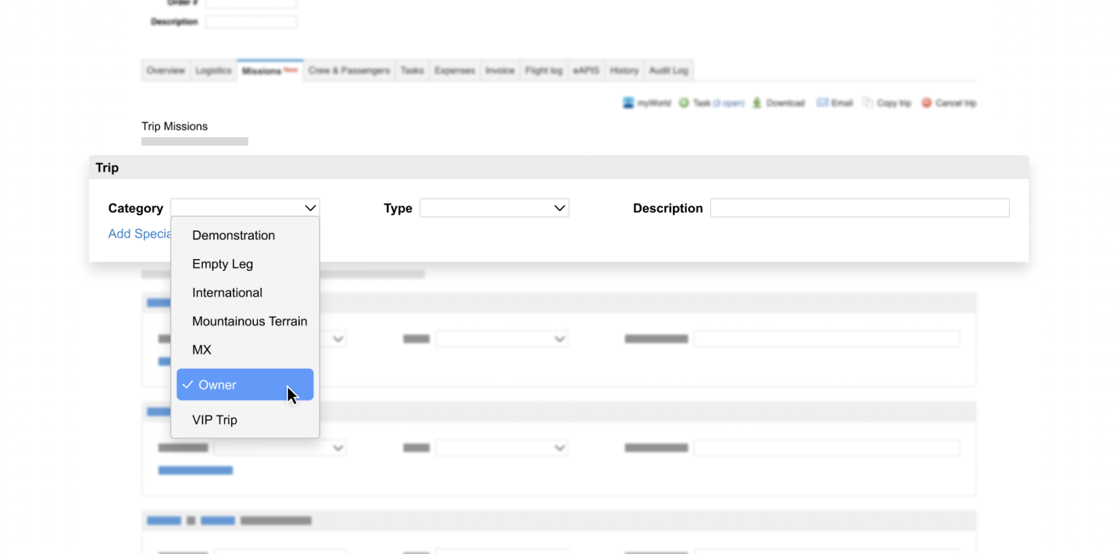Click the Add Special link

click(139, 234)
